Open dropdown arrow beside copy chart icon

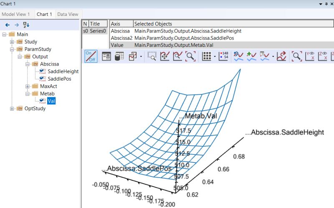click(x=141, y=56)
